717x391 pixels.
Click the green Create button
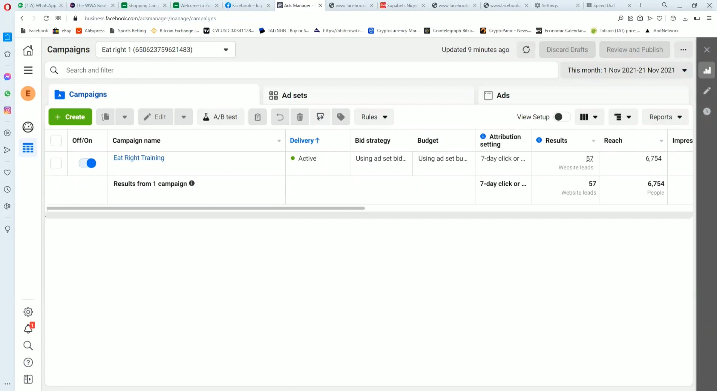point(70,117)
